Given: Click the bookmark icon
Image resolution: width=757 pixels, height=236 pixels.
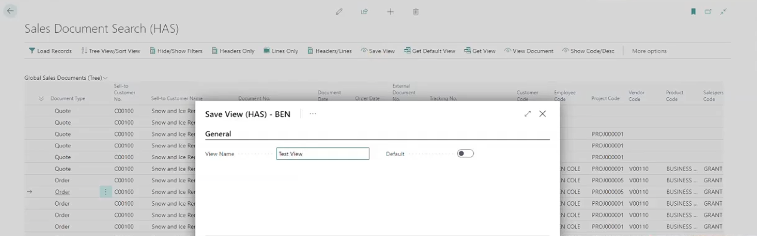Looking at the screenshot, I should pyautogui.click(x=694, y=11).
